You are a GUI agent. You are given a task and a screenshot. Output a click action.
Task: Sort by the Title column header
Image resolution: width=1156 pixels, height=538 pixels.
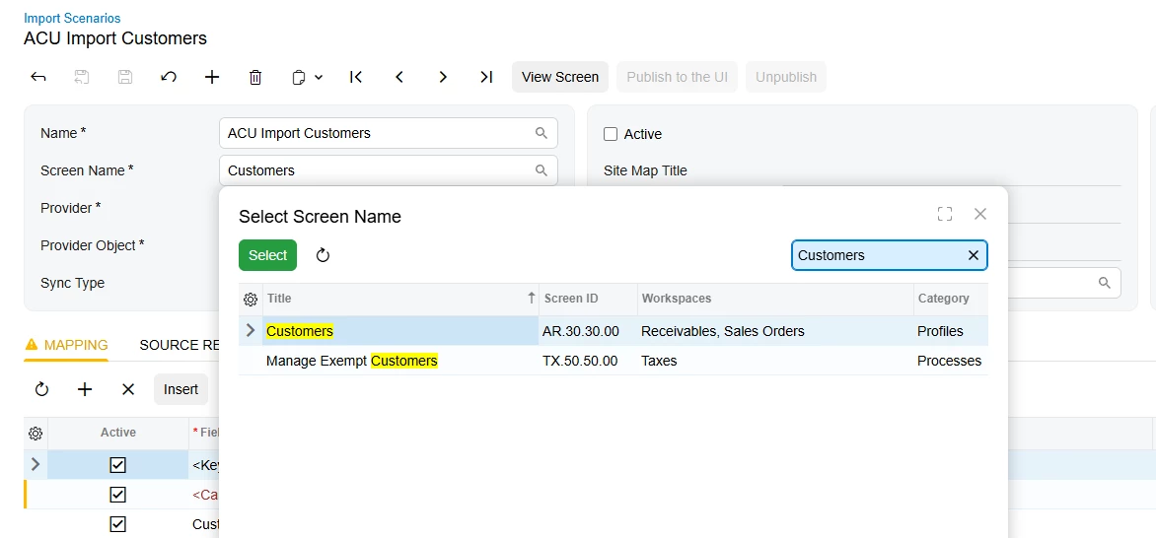[401, 299]
